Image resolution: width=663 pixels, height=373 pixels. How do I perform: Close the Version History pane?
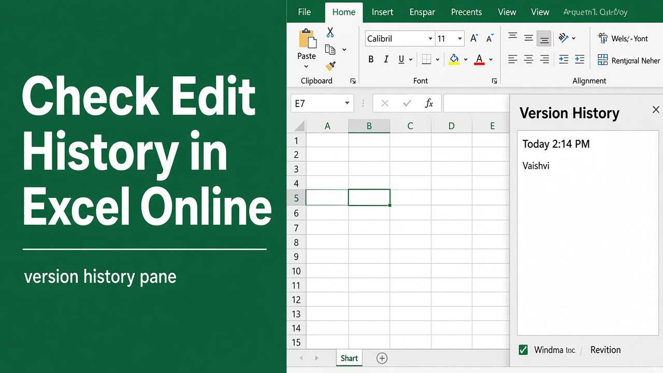point(656,110)
